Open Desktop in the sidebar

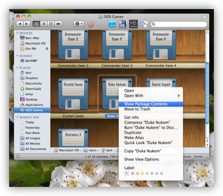point(31,100)
